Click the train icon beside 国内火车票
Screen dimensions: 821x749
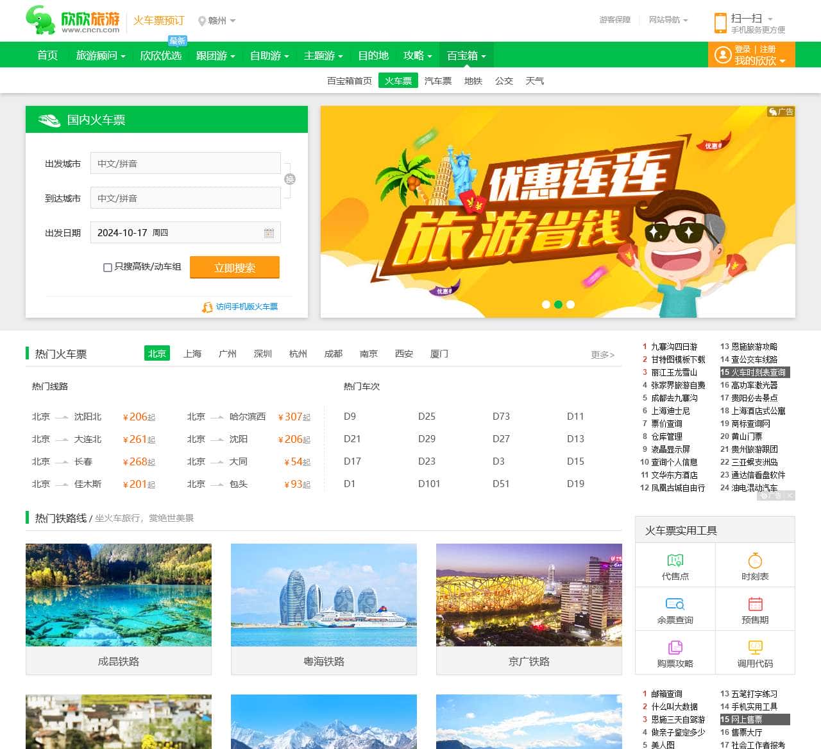point(49,120)
